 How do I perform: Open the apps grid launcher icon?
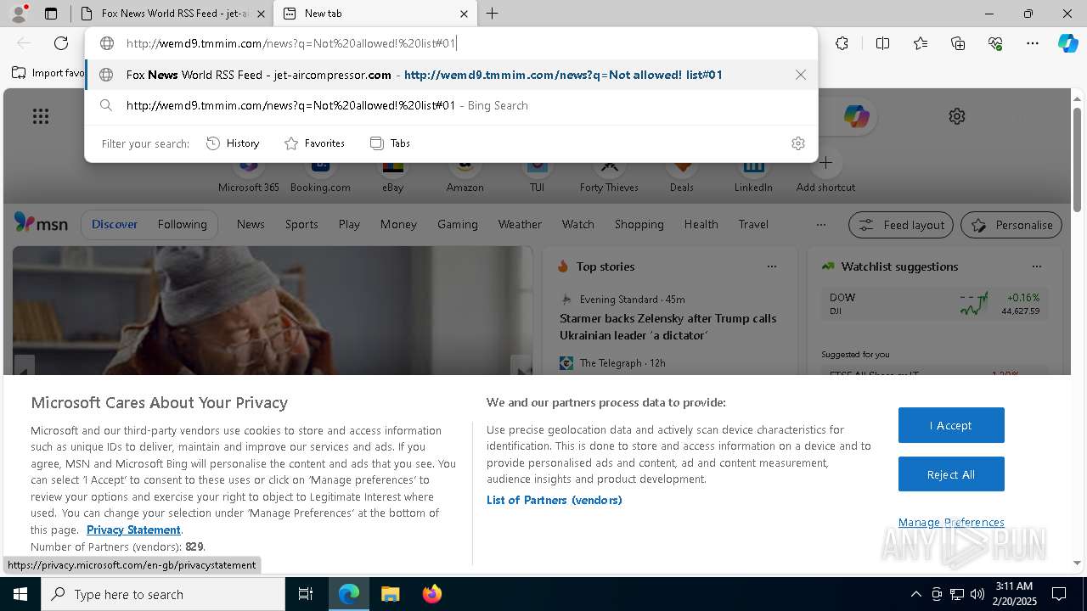coord(41,116)
